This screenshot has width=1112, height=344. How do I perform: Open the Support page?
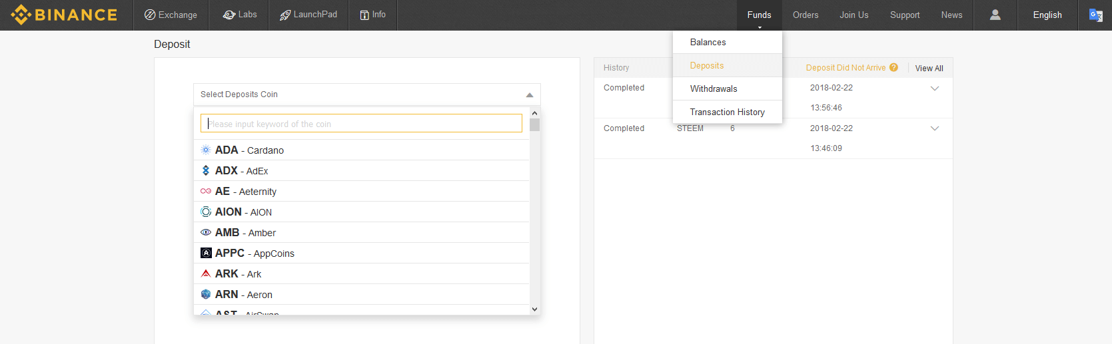point(905,15)
